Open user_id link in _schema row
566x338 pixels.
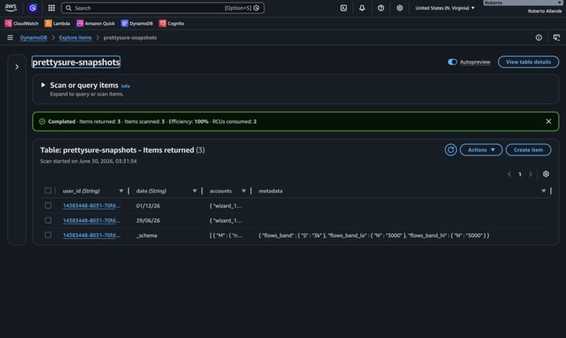tap(92, 235)
